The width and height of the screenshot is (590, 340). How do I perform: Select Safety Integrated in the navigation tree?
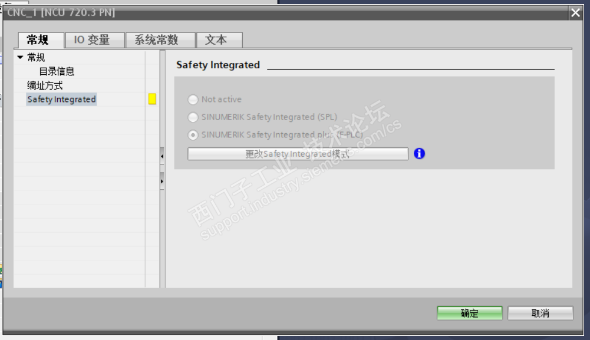pyautogui.click(x=61, y=100)
